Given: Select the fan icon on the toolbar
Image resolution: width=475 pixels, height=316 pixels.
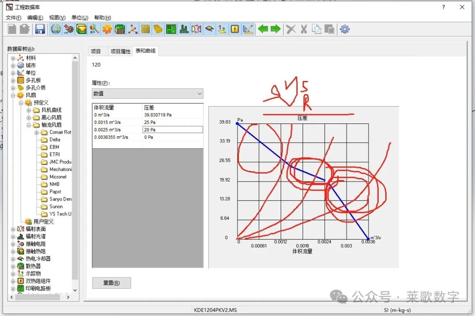Looking at the screenshot, I should 106,29.
